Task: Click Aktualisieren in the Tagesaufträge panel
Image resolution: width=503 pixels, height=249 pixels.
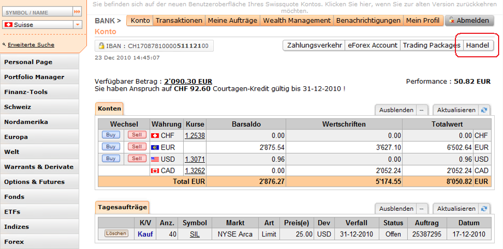Action: point(455,209)
